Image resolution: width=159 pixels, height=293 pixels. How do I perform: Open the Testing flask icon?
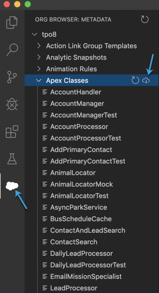(x=12, y=159)
